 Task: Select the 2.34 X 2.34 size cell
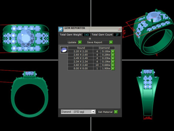pyautogui.click(x=80, y=61)
